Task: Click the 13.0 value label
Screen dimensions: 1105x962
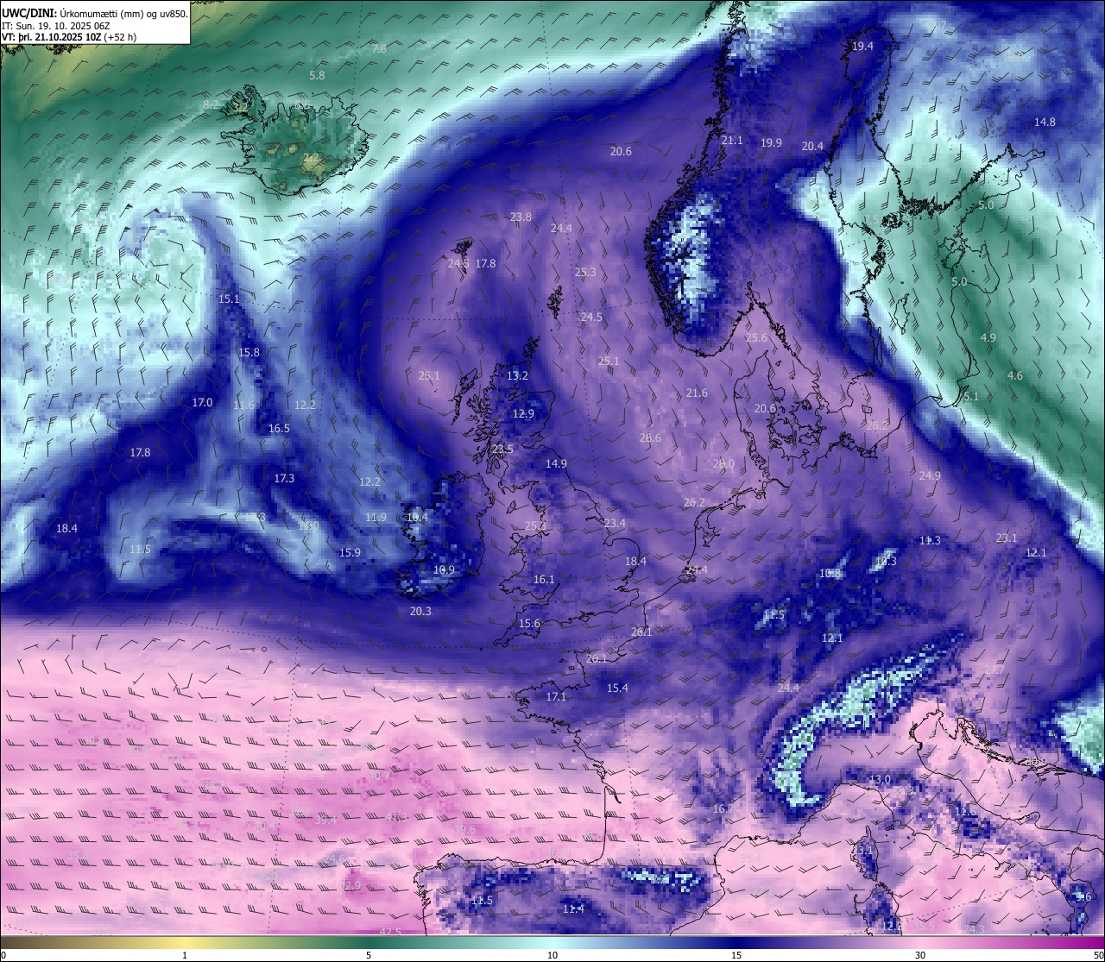Action: 880,780
